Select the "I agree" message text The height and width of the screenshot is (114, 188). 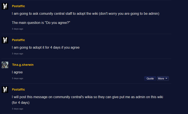click(x=17, y=72)
